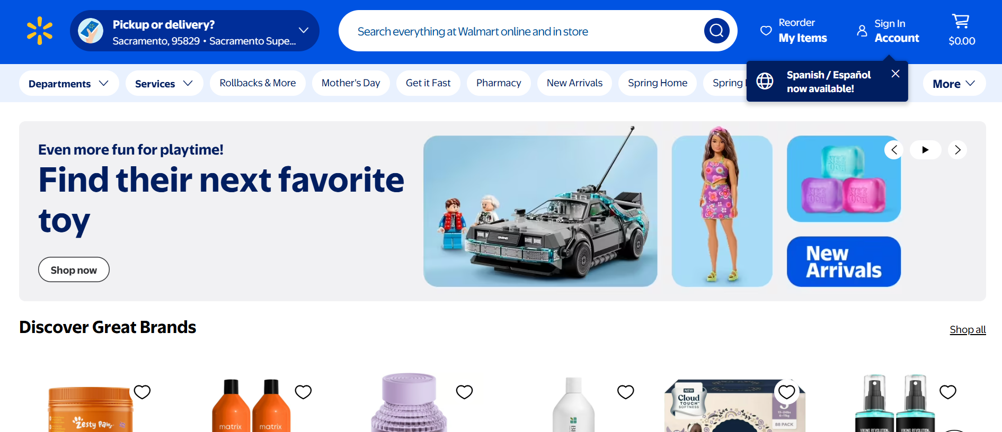The height and width of the screenshot is (432, 1002).
Task: Expand the Services dropdown
Action: pos(164,83)
